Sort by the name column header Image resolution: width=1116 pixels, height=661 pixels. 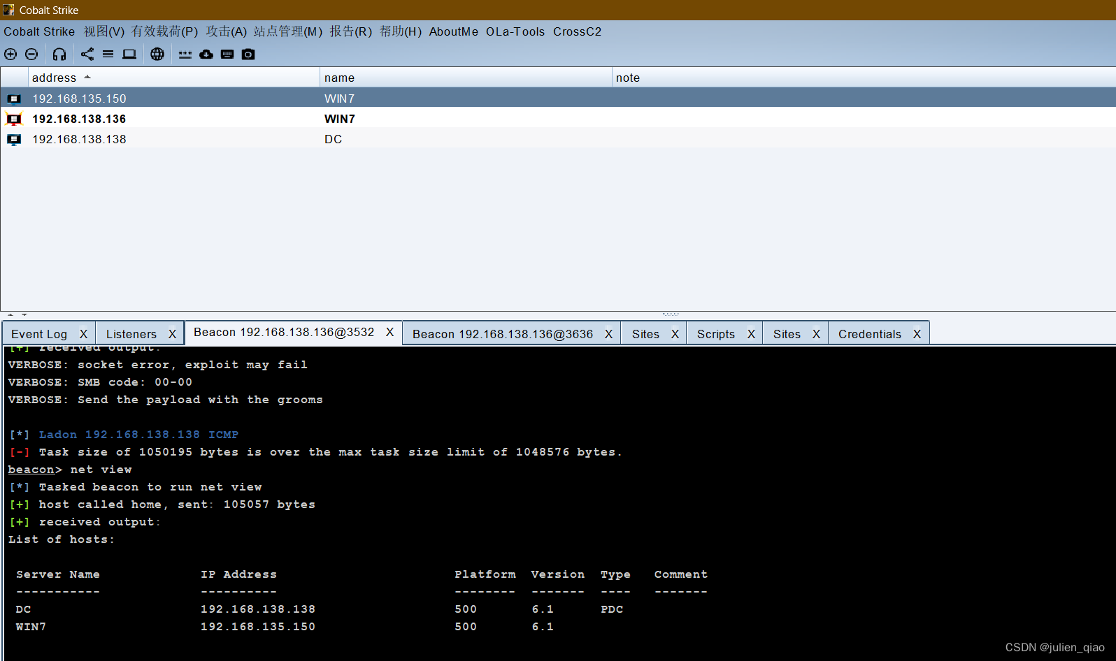466,78
